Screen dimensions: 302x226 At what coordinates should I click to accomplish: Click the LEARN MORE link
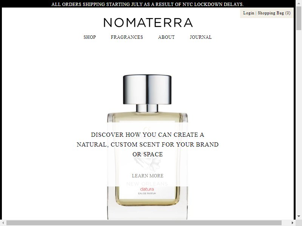coord(148,176)
